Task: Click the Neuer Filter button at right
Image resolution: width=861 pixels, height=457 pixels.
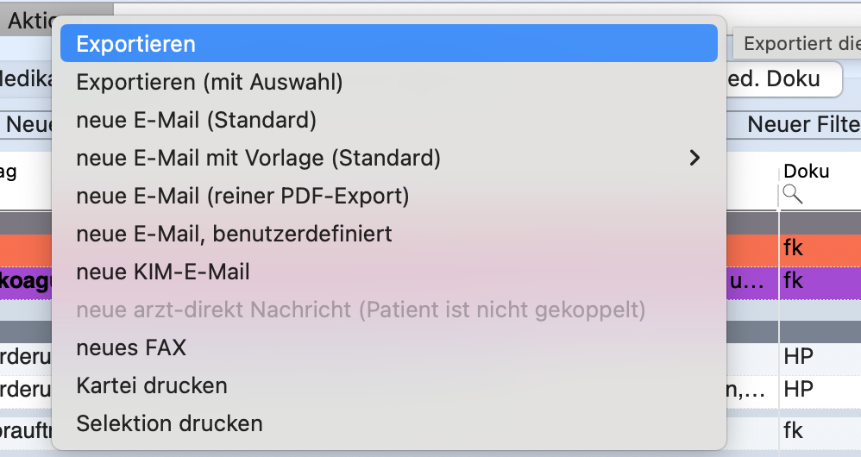Action: (803, 124)
